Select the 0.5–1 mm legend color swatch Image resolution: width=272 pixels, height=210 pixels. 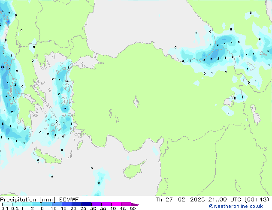point(17,204)
